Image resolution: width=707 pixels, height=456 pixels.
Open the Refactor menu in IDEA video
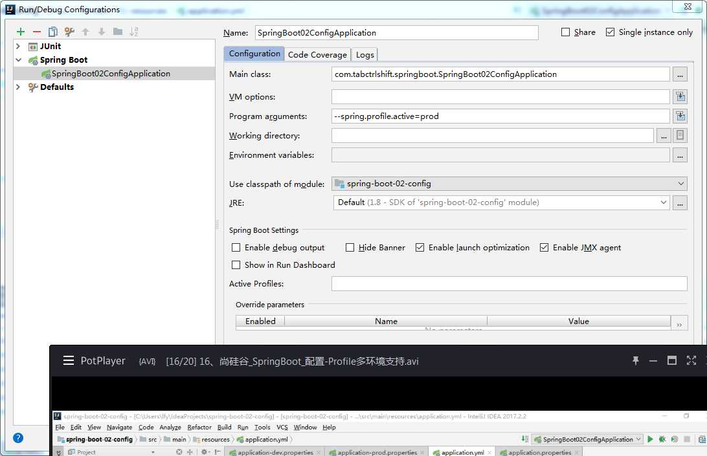pos(199,427)
